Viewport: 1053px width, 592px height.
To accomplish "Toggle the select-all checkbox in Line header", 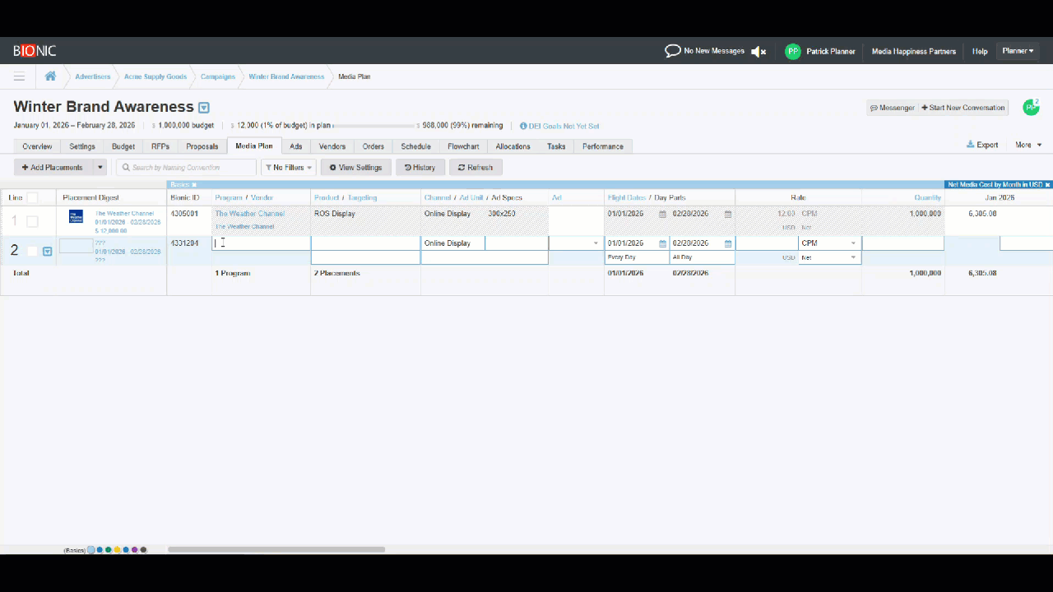I will click(x=33, y=197).
